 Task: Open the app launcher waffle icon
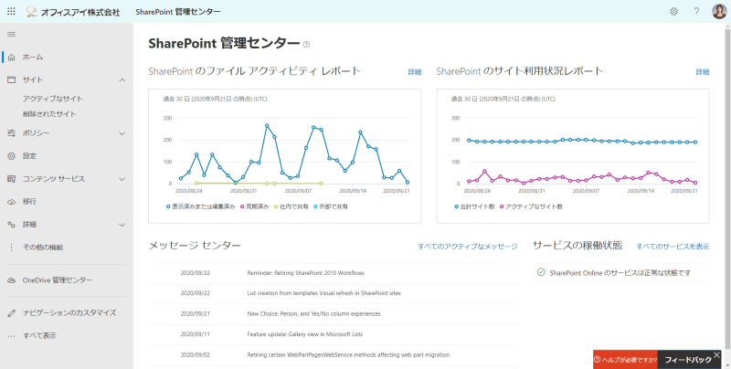tap(11, 12)
